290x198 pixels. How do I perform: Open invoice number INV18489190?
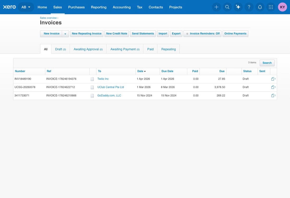(23, 79)
